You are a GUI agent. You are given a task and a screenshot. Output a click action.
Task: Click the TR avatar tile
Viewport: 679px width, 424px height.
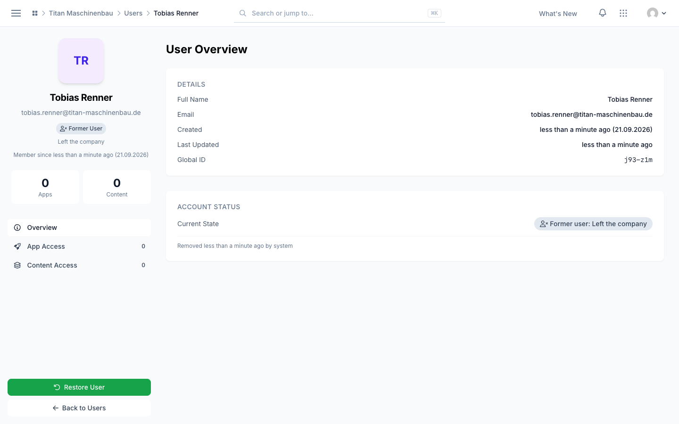81,61
